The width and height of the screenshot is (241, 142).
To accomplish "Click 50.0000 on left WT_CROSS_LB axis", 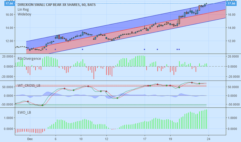I will pos(8,87).
